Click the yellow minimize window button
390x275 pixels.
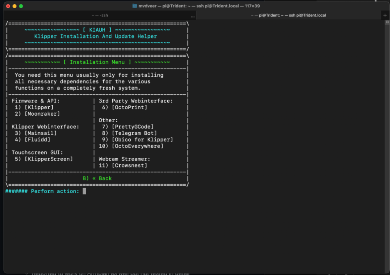point(14,6)
